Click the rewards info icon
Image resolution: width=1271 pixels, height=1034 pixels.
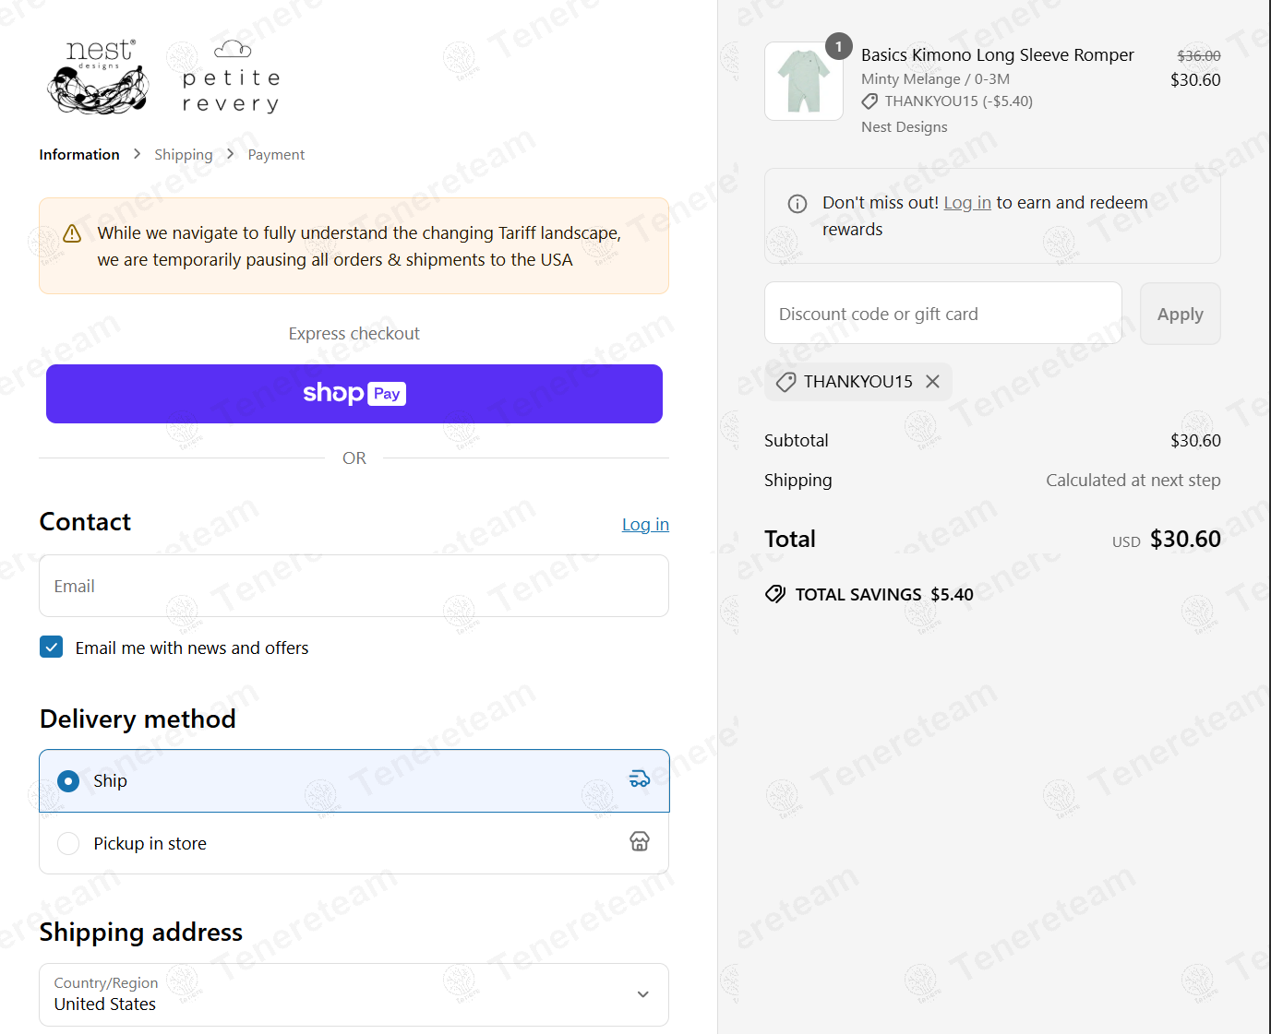[x=797, y=204]
